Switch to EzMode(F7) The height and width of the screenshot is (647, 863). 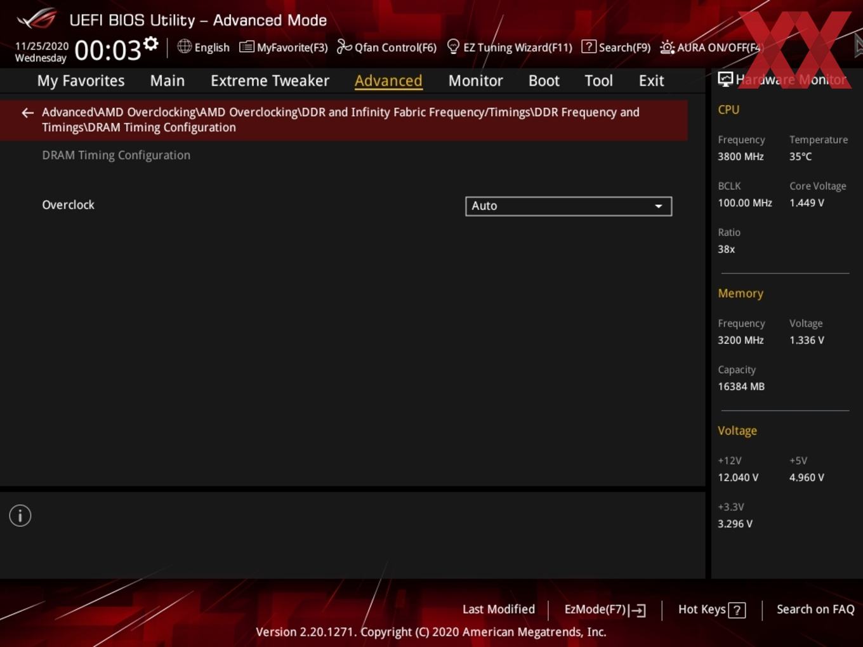pyautogui.click(x=605, y=610)
